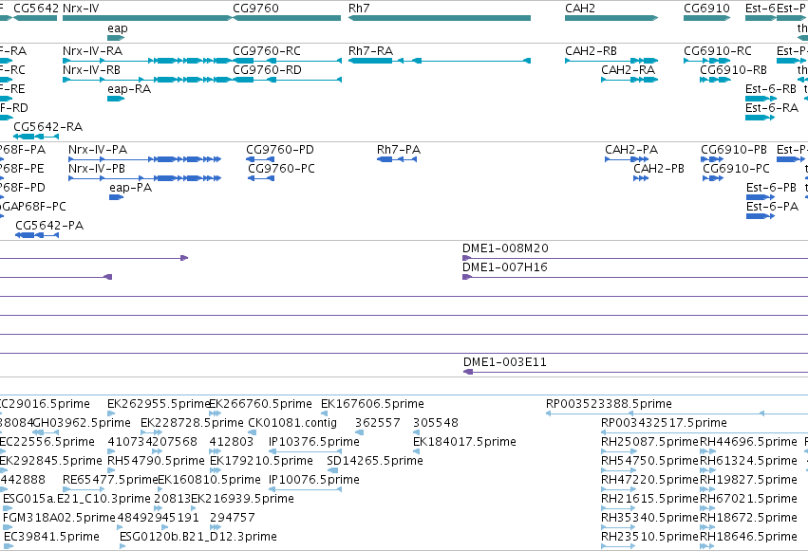Image resolution: width=808 pixels, height=551 pixels.
Task: Select EST EK266760.5prime
Action: click(x=215, y=413)
